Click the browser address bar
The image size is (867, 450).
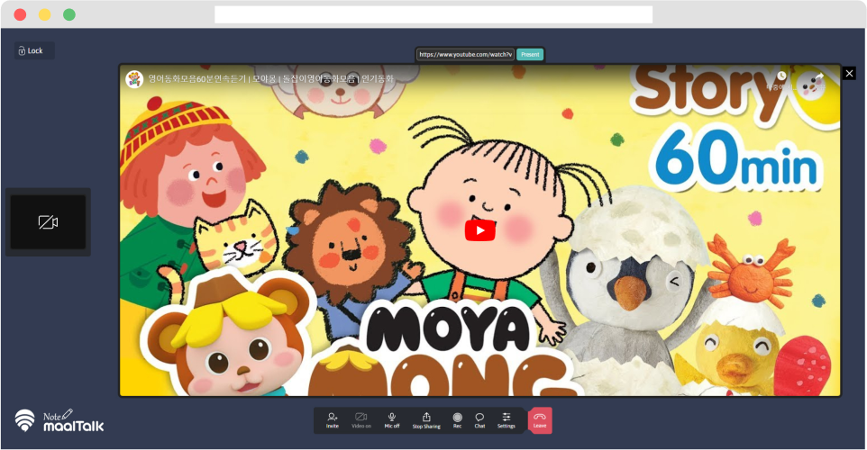tap(433, 14)
